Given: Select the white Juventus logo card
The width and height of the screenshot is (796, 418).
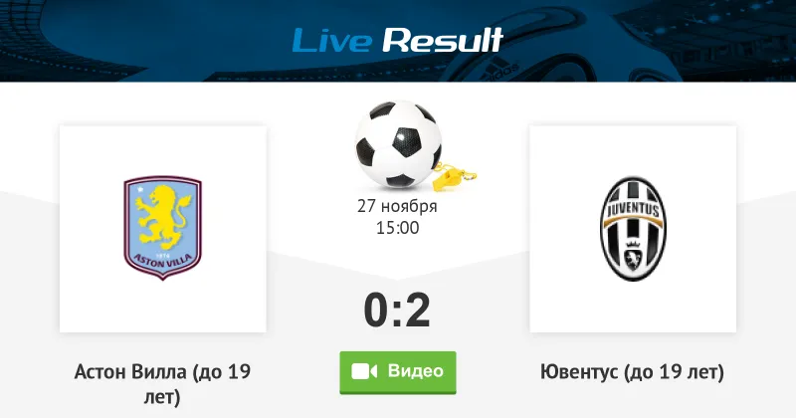Looking at the screenshot, I should [x=633, y=229].
